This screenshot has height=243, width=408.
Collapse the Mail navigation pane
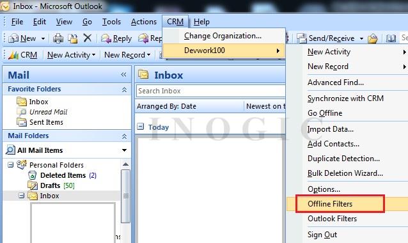[123, 75]
